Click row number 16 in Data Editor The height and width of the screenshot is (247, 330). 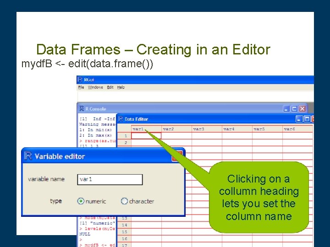[124, 239]
